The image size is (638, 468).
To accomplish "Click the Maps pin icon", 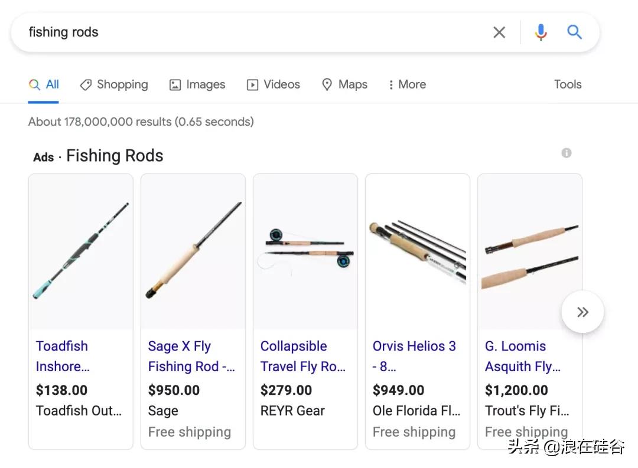I will pos(327,85).
